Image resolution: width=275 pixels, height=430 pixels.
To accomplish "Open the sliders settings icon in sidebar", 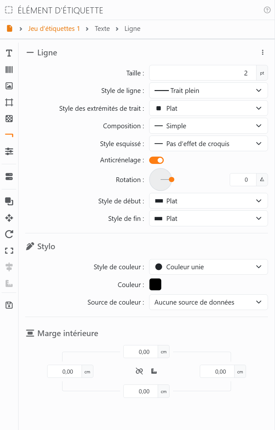I will tap(9, 152).
